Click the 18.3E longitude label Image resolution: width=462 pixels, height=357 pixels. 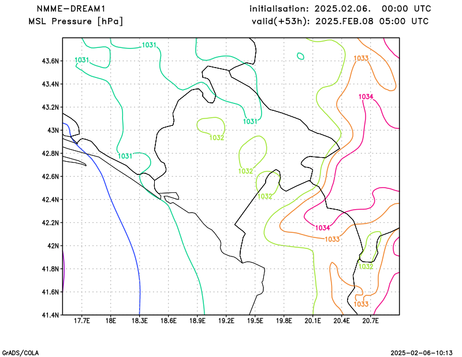coord(139,321)
